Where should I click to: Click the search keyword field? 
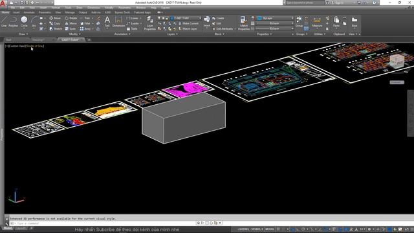(305, 3)
